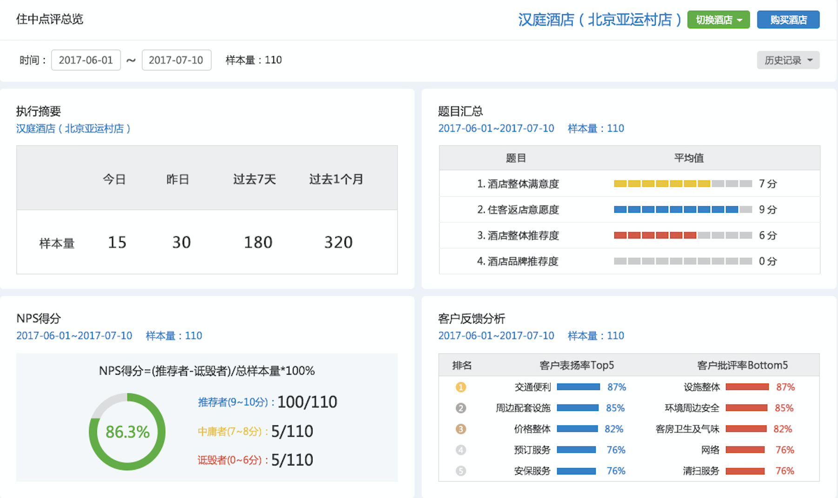Click the red bar beside 设施整体 87%
Screen dimensions: 838x498
tap(747, 387)
